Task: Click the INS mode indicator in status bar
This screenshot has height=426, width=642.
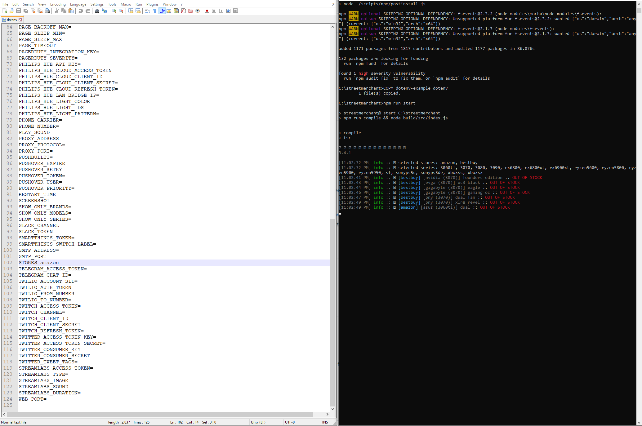Action: click(325, 422)
